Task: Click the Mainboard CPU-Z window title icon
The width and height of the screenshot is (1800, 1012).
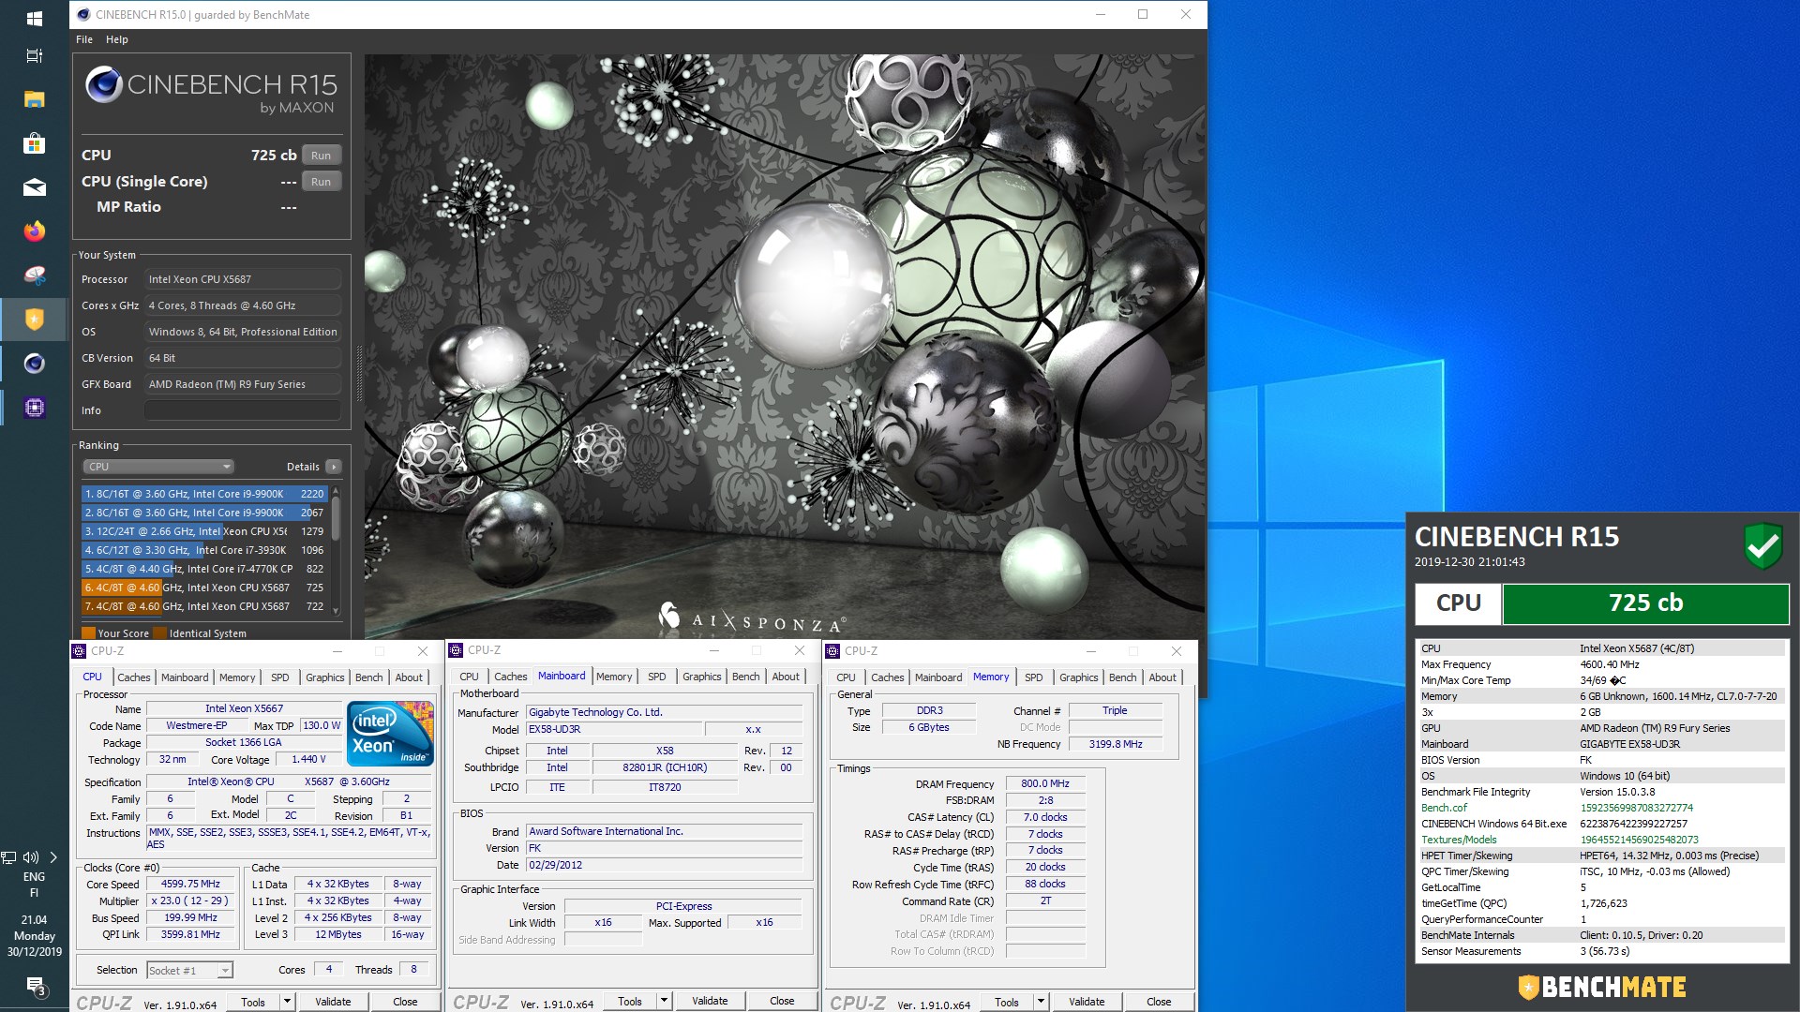Action: click(457, 650)
